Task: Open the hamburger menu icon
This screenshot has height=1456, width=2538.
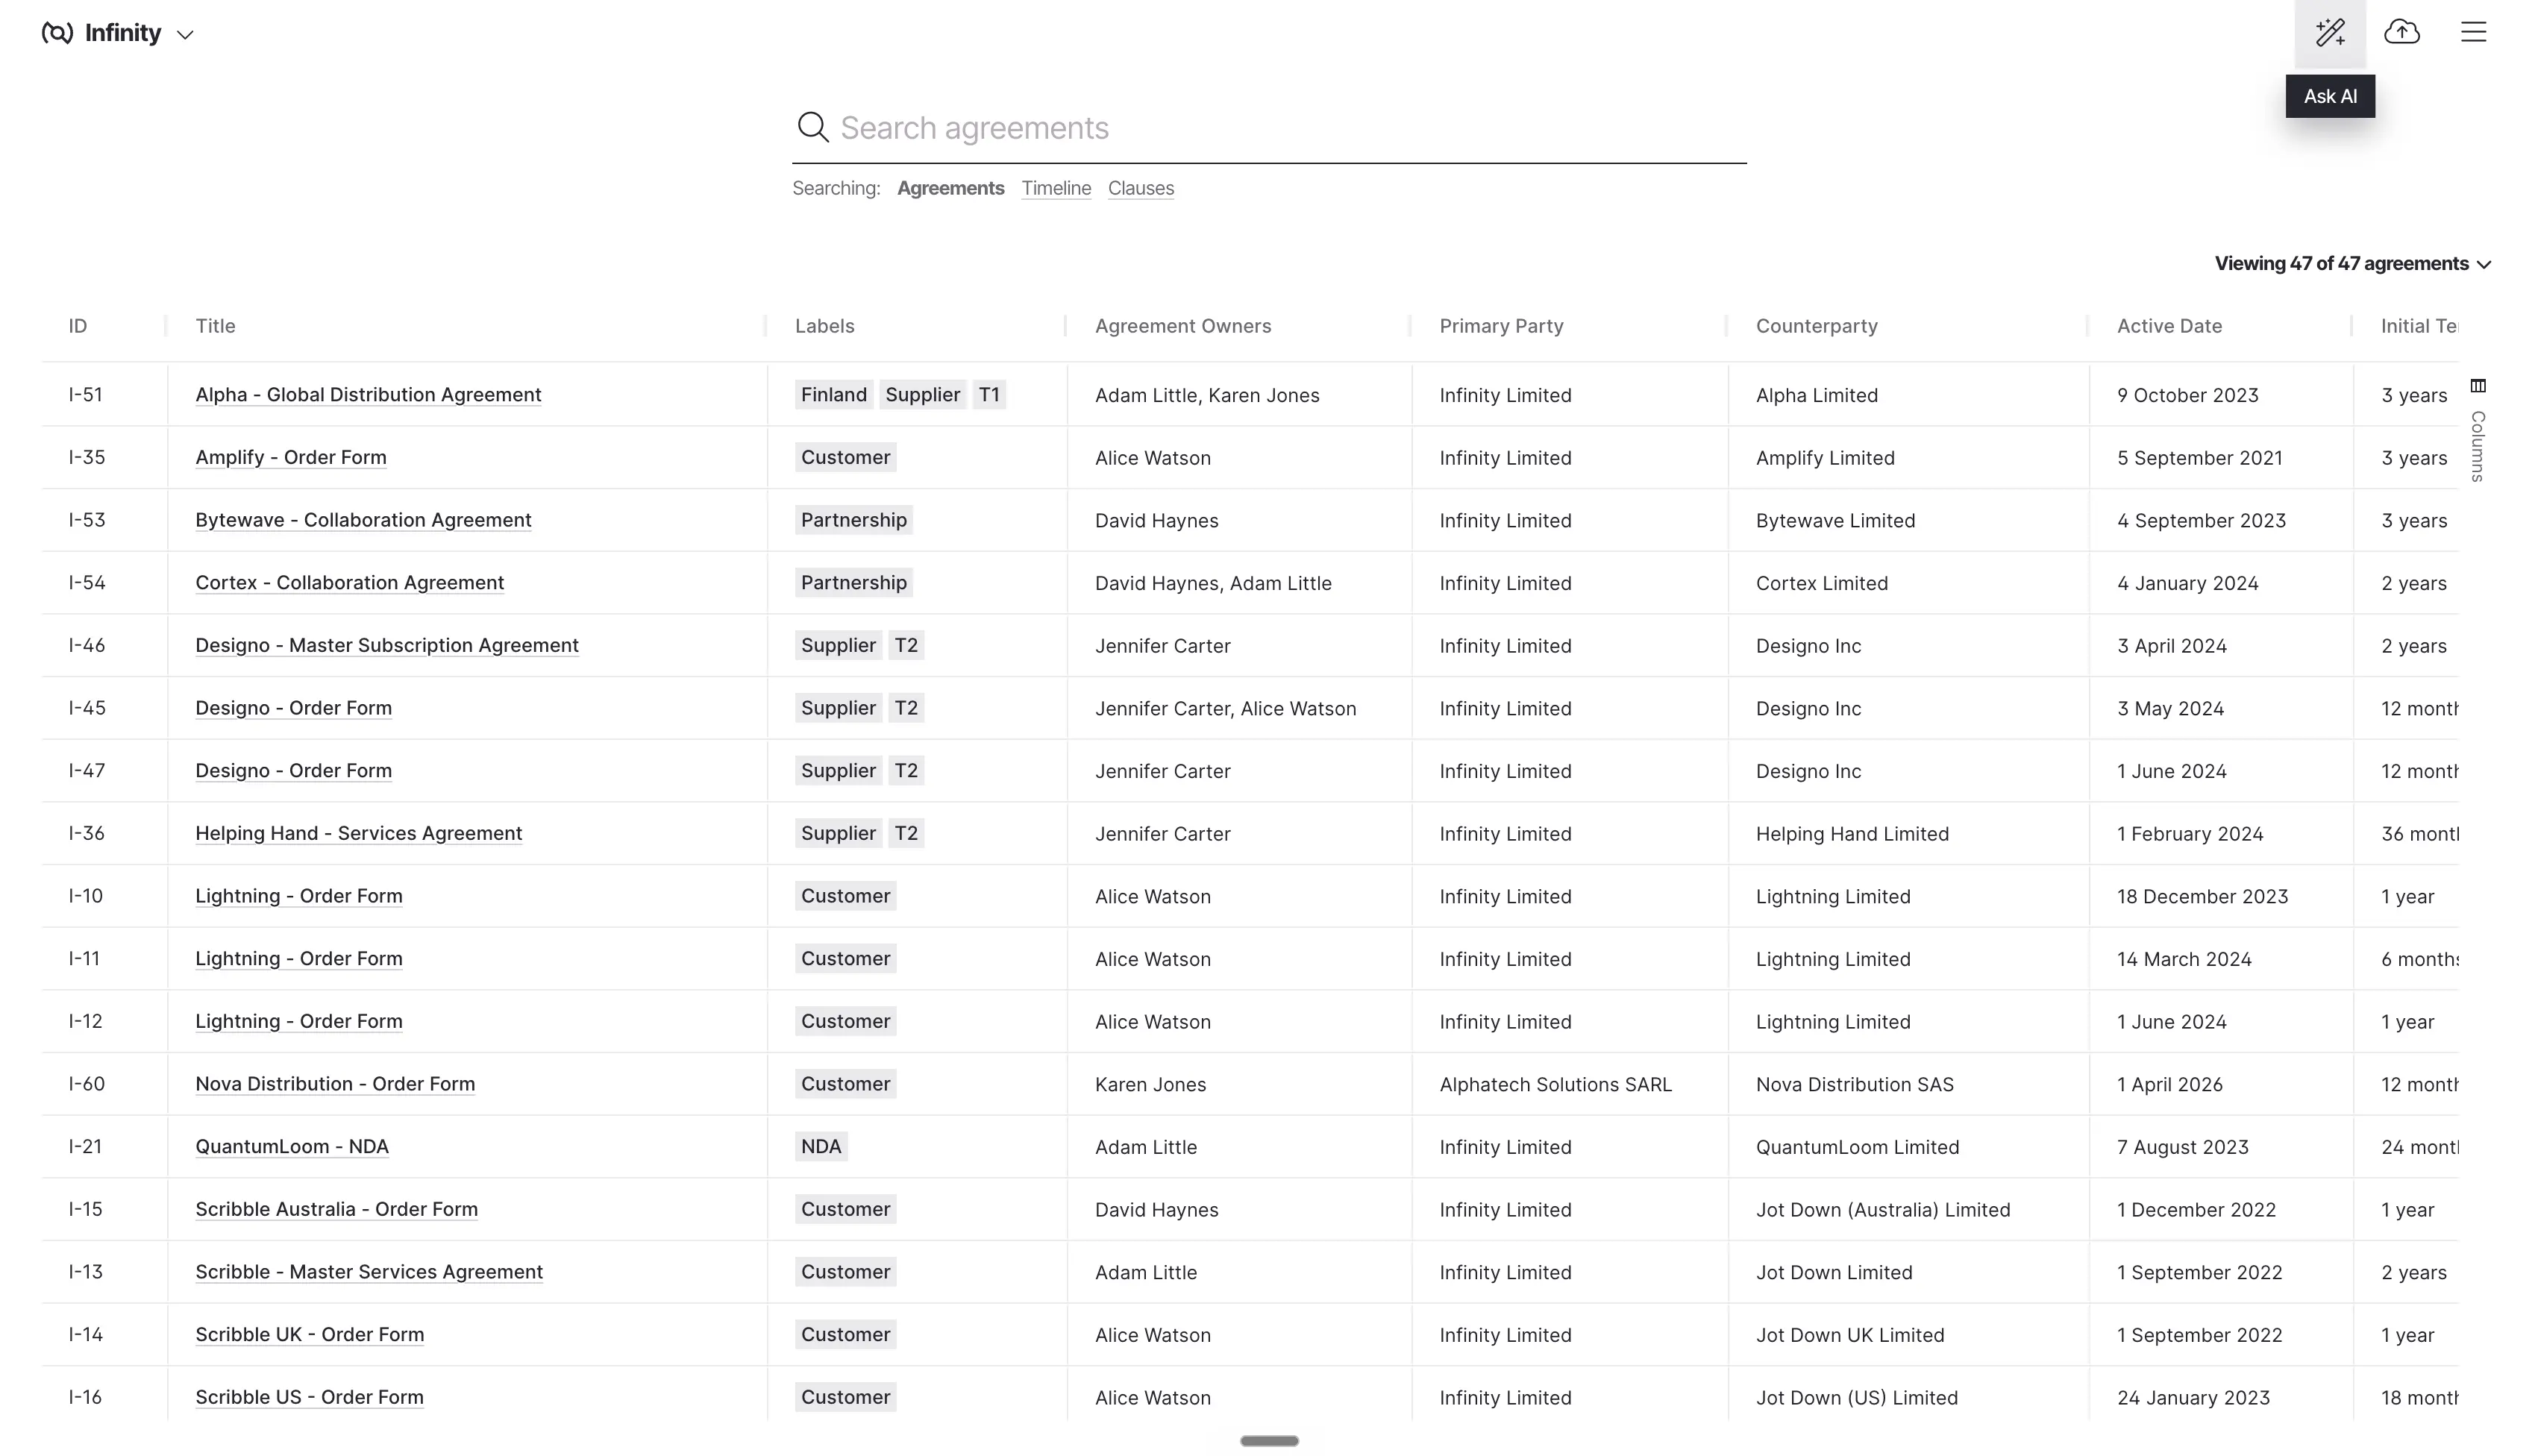Action: (x=2473, y=33)
